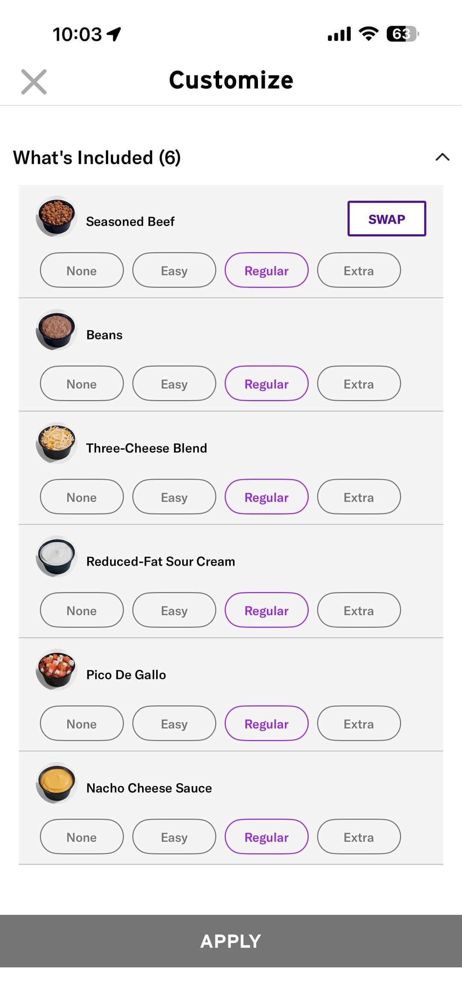
Task: Select Regular for Reduced-Fat Sour Cream
Action: click(267, 610)
